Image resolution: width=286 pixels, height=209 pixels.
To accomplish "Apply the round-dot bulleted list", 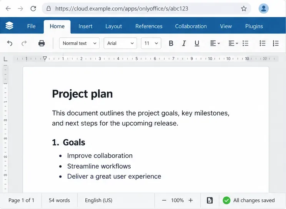I will (246, 43).
